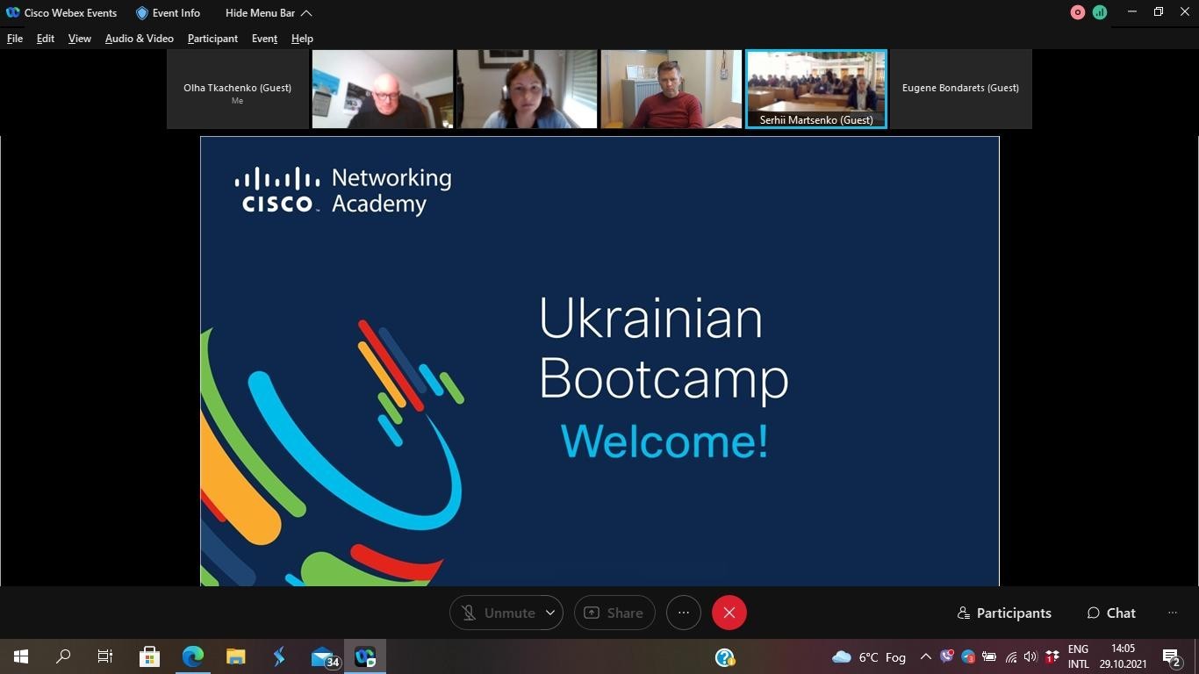This screenshot has height=674, width=1199.
Task: Switch the ENG INTL input language
Action: point(1078,656)
